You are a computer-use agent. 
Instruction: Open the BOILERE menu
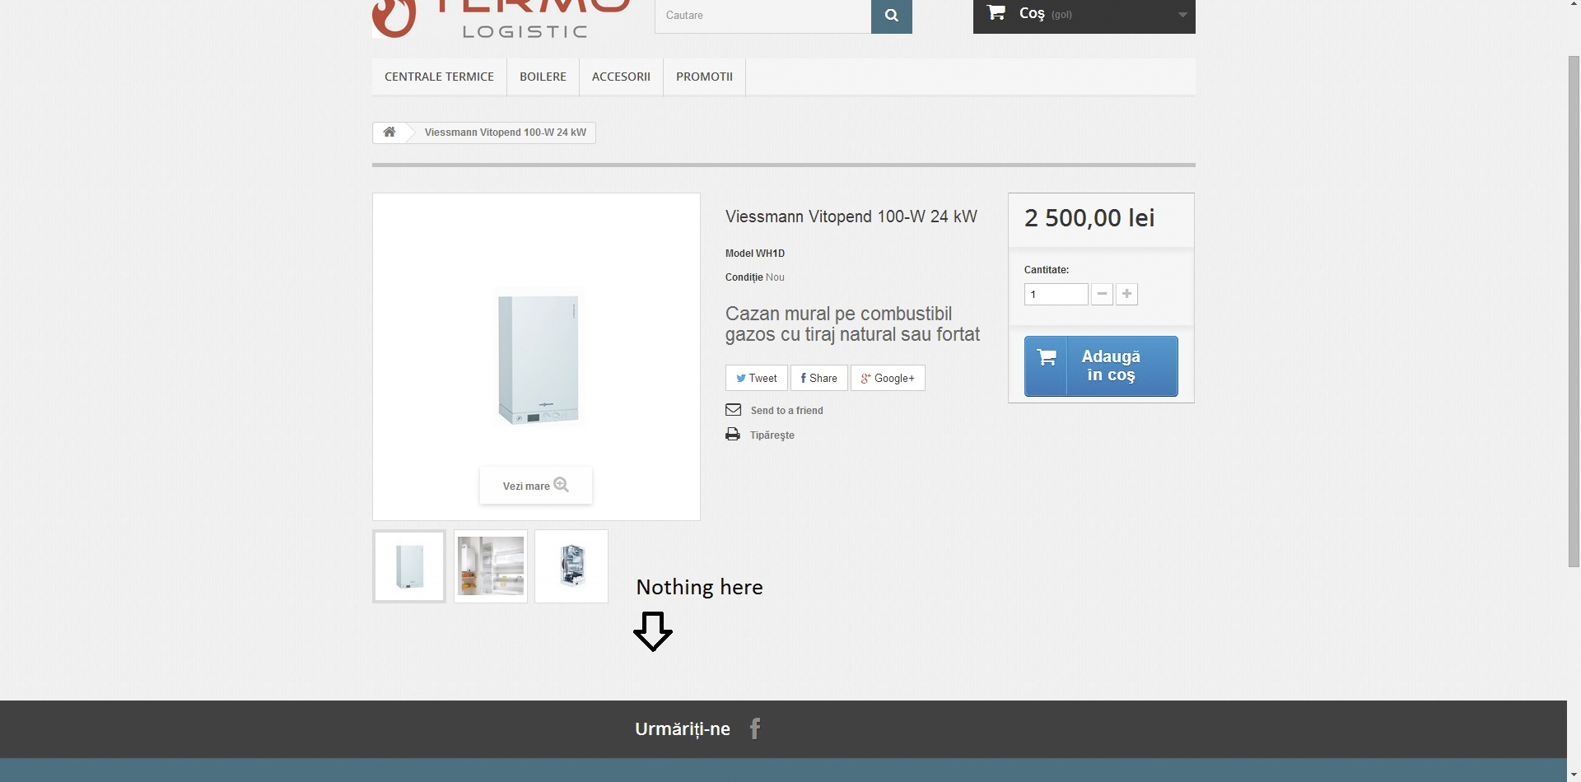[543, 77]
